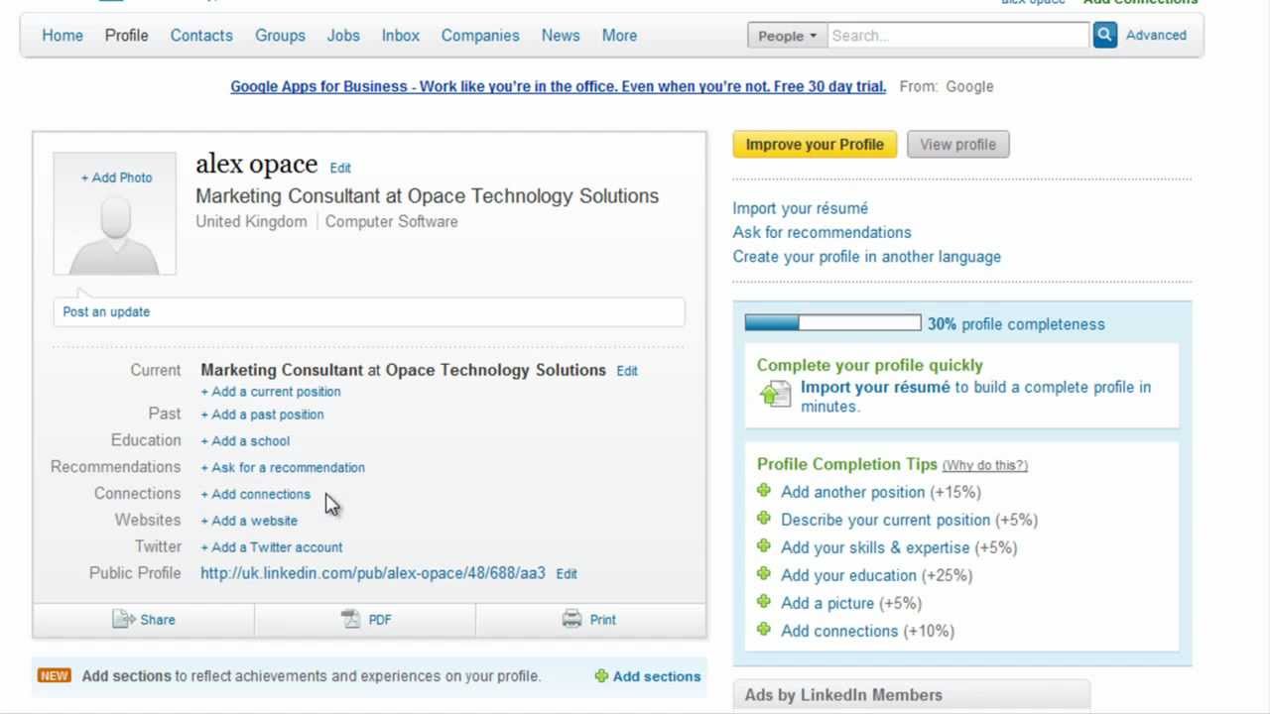Click + Ask for a recommendation
The width and height of the screenshot is (1270, 714).
coord(283,467)
